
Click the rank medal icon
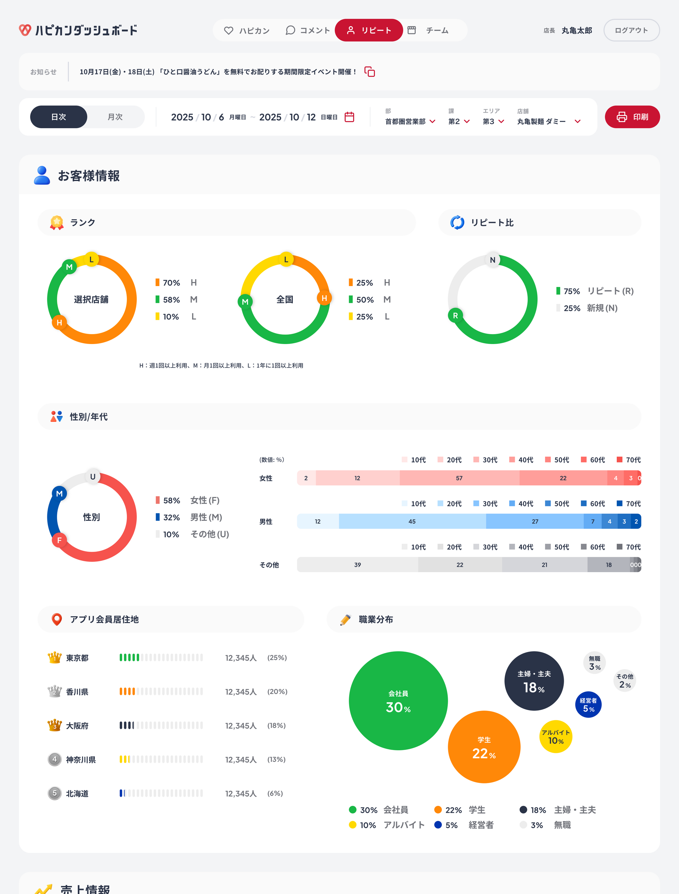[57, 223]
